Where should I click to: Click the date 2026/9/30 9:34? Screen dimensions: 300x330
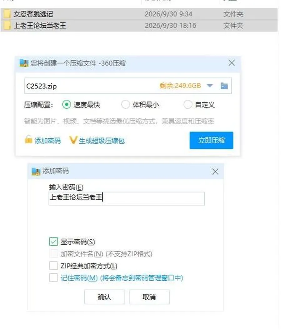point(168,14)
